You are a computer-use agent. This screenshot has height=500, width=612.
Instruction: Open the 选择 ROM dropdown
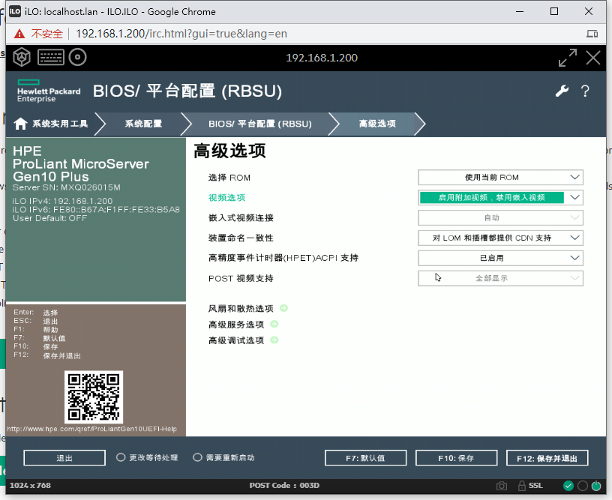(500, 177)
